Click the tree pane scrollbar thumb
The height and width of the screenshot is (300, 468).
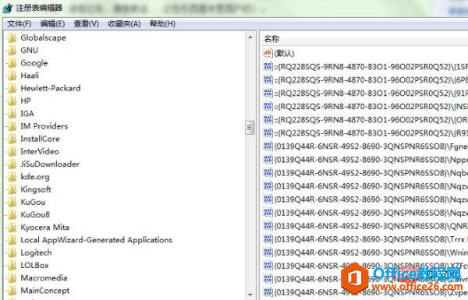click(250, 129)
